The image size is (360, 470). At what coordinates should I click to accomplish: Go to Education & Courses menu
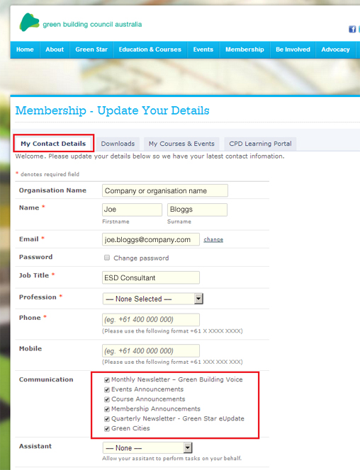[150, 50]
